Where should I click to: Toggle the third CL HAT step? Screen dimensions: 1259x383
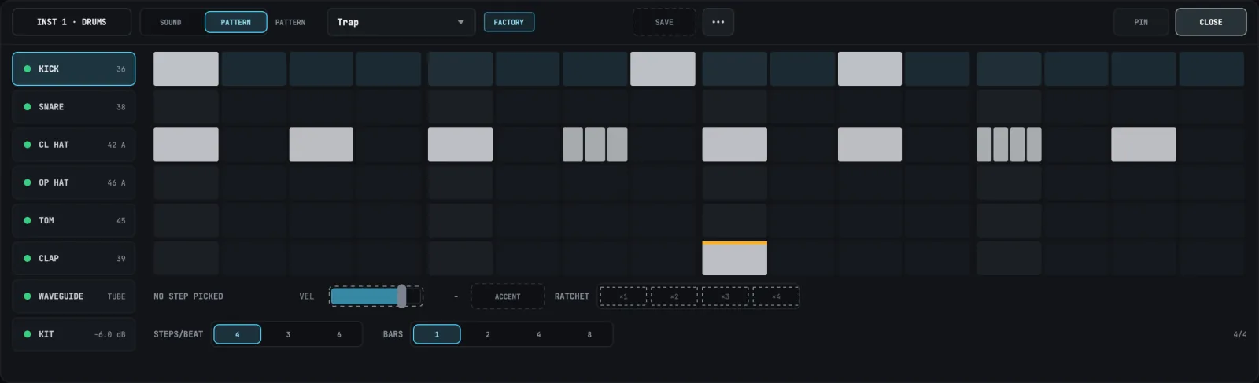click(321, 145)
